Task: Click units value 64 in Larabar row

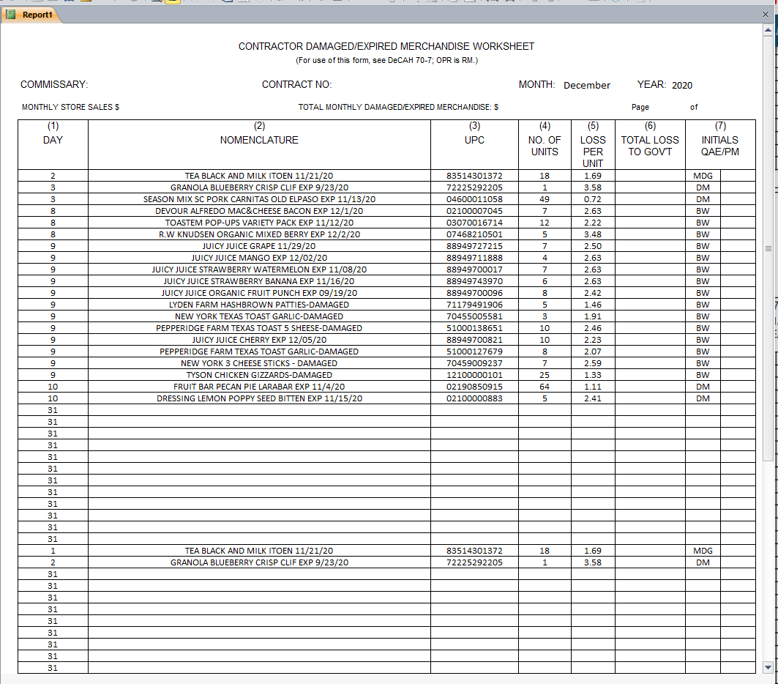Action: [545, 387]
